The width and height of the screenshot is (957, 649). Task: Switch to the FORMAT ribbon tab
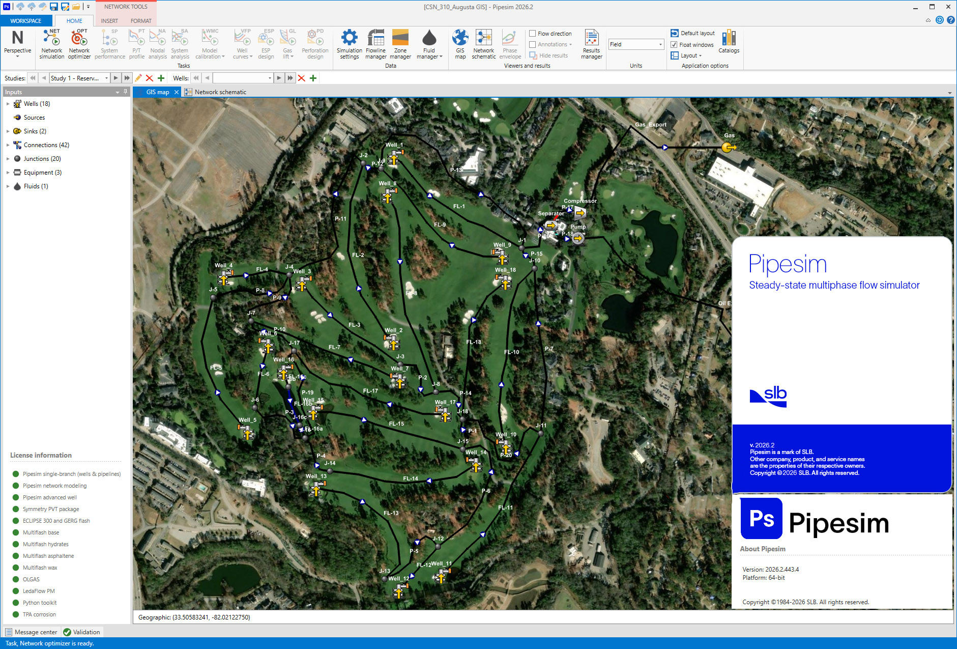pos(141,21)
